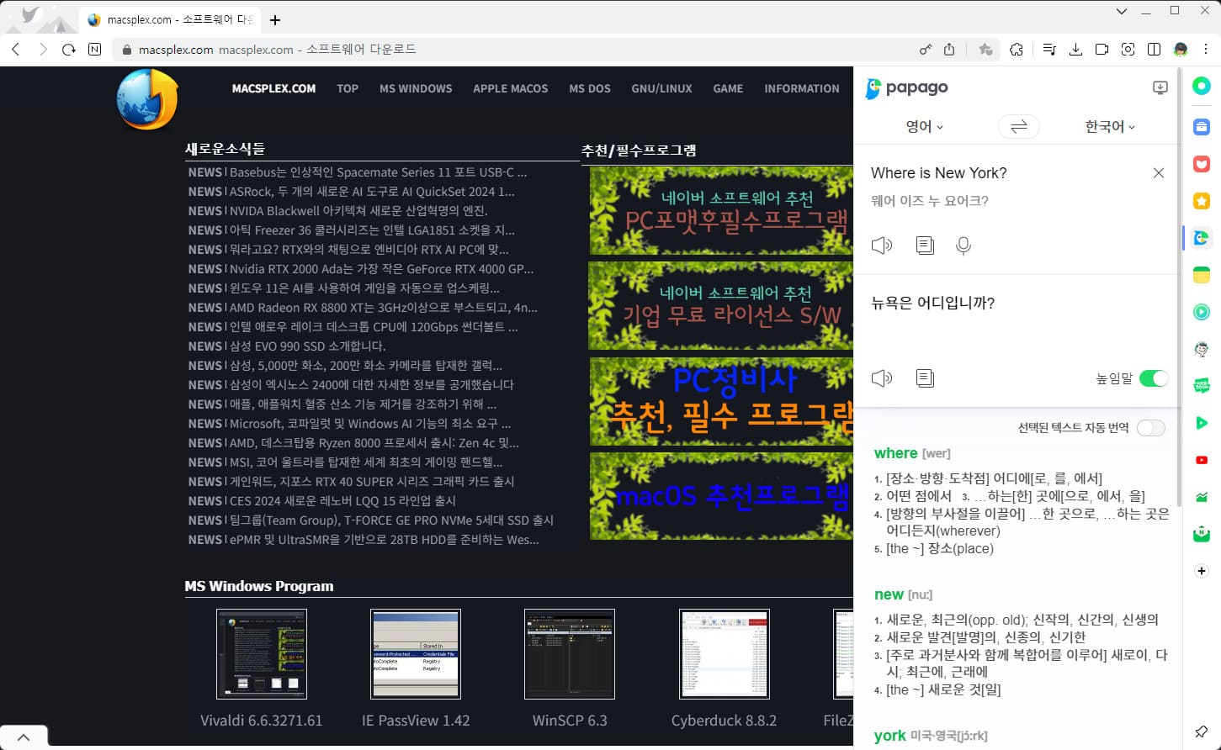Toggle 선택된 텍스트 자동 번역 switch

1151,428
